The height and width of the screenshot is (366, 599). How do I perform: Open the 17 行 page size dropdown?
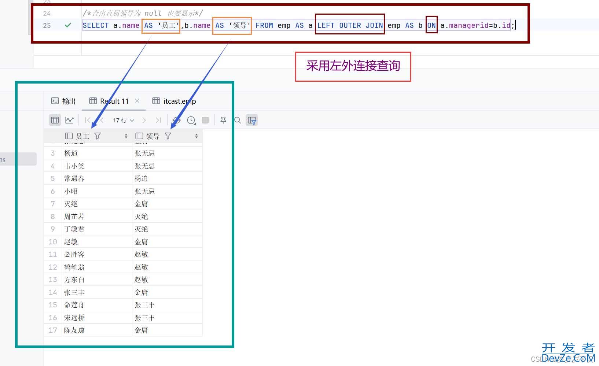[124, 120]
